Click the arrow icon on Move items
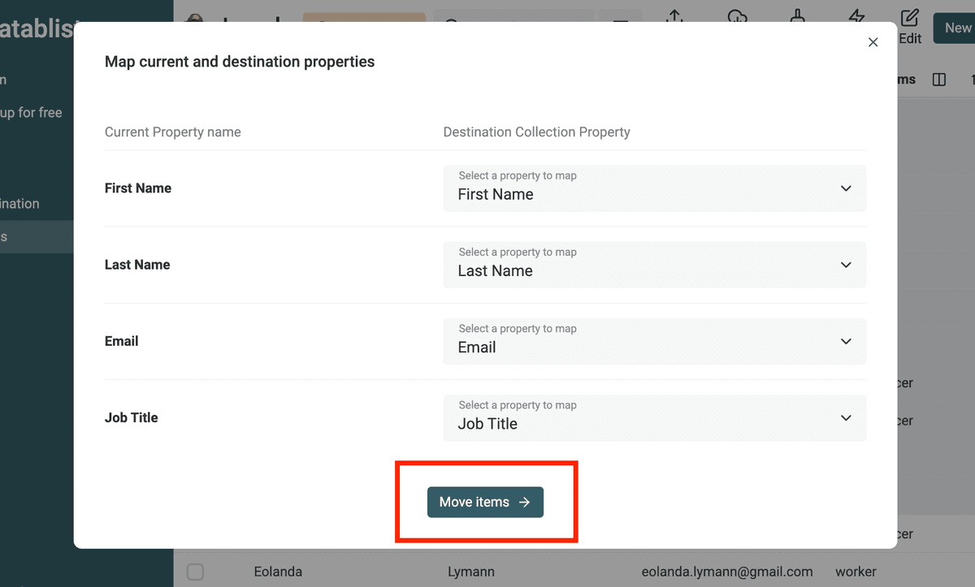This screenshot has width=975, height=587. 525,502
